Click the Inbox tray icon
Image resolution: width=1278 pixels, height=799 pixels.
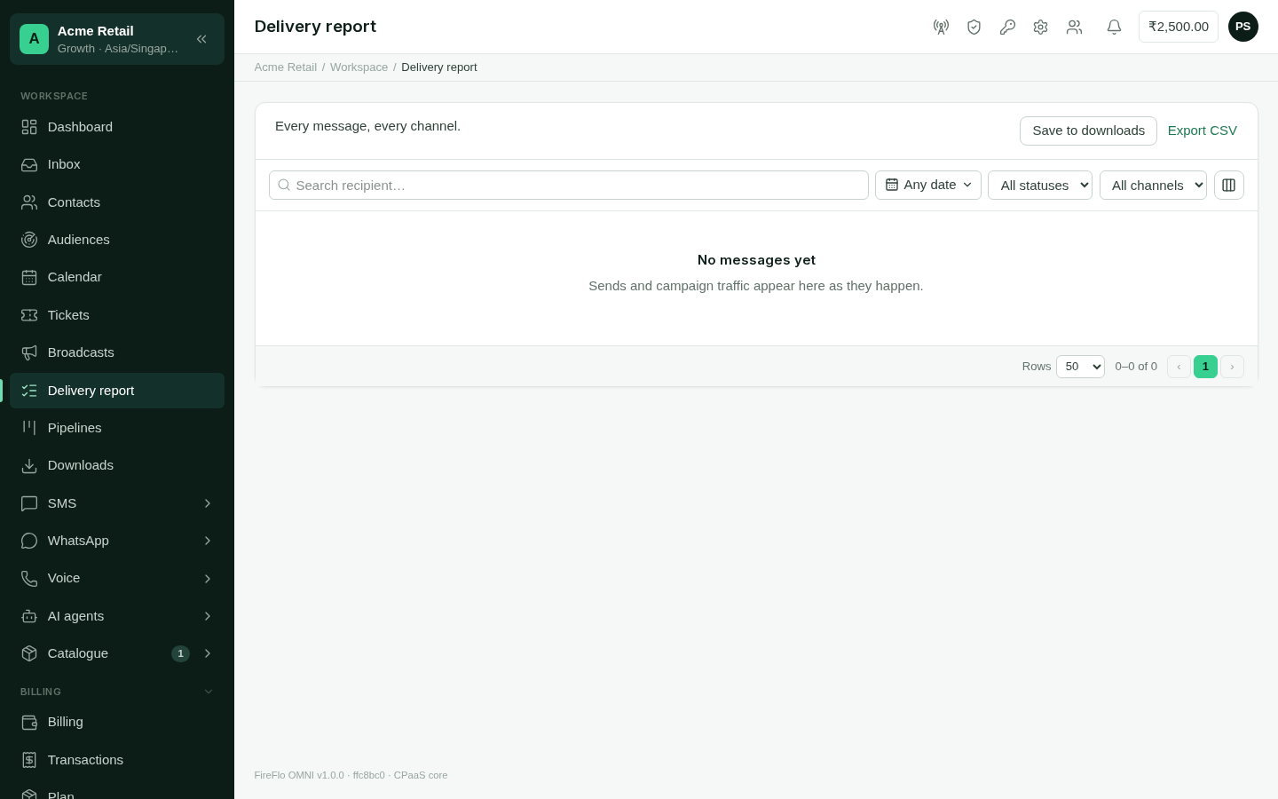(29, 164)
